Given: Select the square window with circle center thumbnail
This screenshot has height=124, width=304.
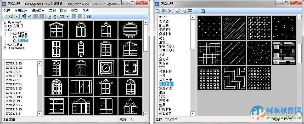Looking at the screenshot, I should point(106,68).
